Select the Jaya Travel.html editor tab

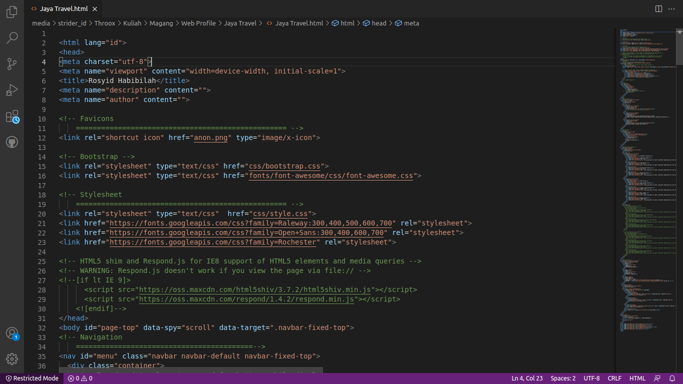tap(63, 9)
